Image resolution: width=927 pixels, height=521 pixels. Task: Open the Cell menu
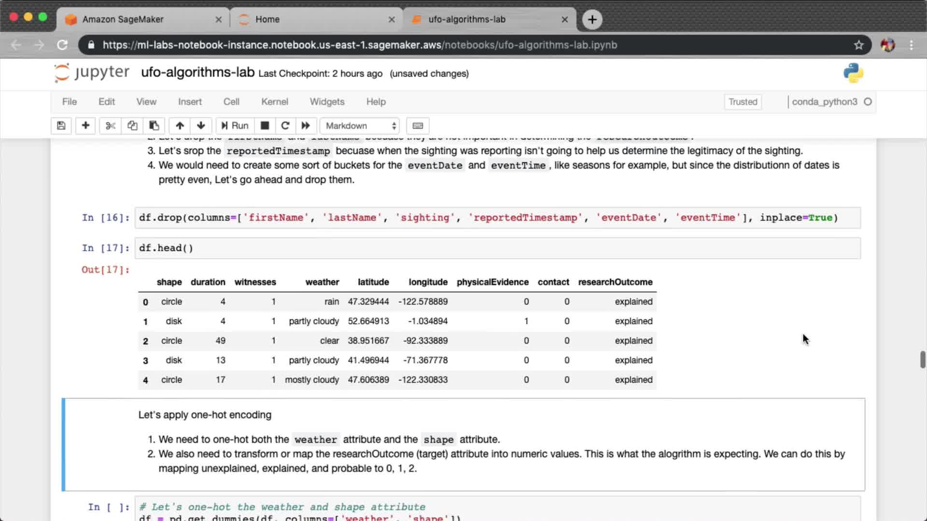(x=231, y=102)
